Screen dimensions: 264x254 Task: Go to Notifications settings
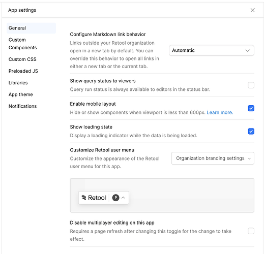pyautogui.click(x=22, y=106)
